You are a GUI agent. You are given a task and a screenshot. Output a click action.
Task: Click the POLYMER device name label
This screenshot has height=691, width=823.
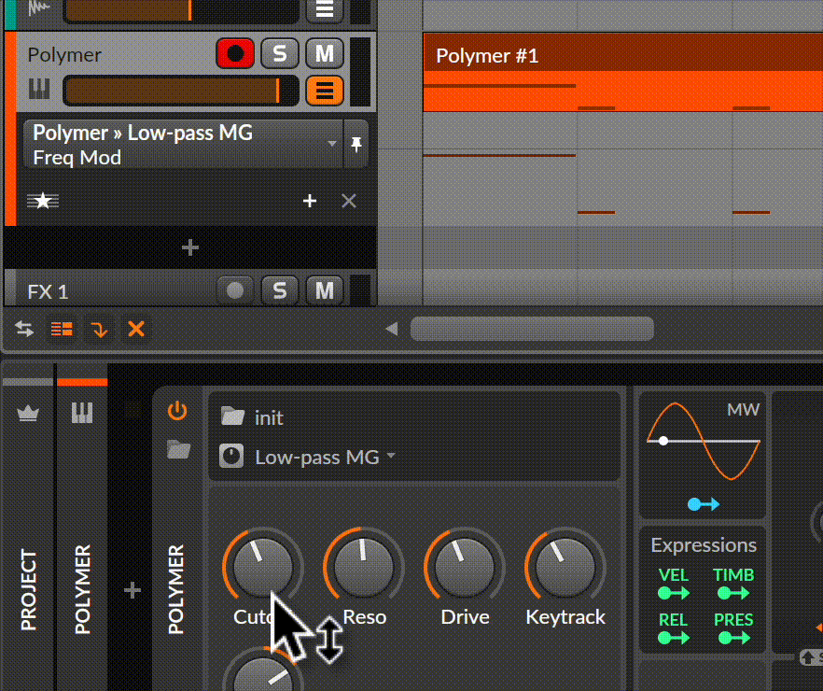[x=175, y=589]
